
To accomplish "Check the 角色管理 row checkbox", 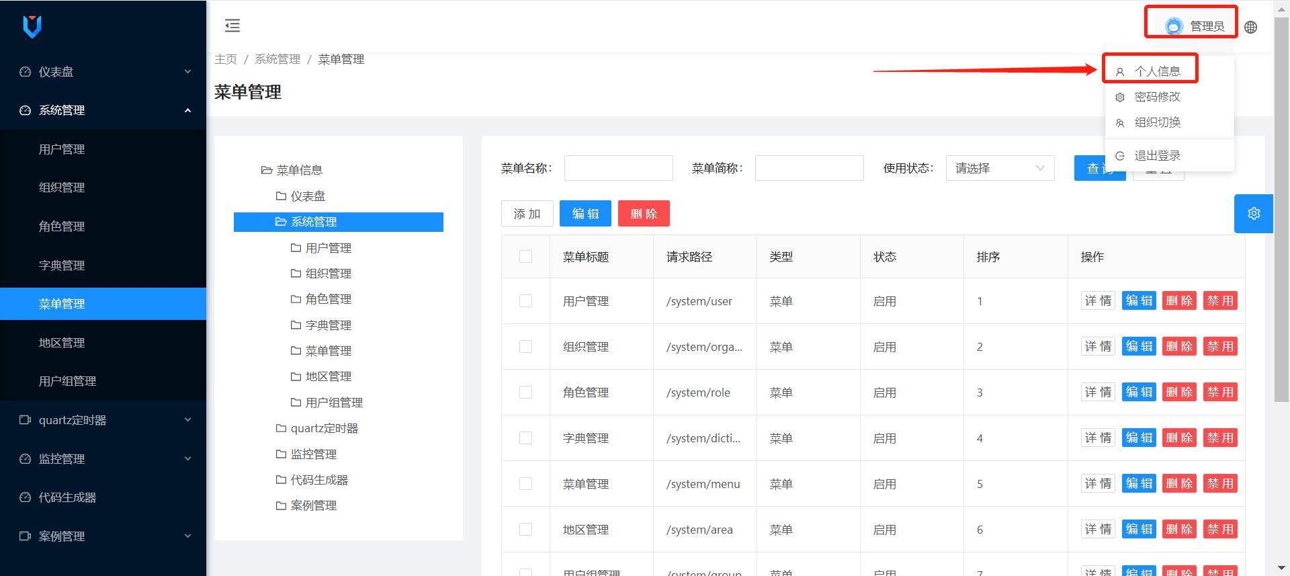I will (x=525, y=393).
